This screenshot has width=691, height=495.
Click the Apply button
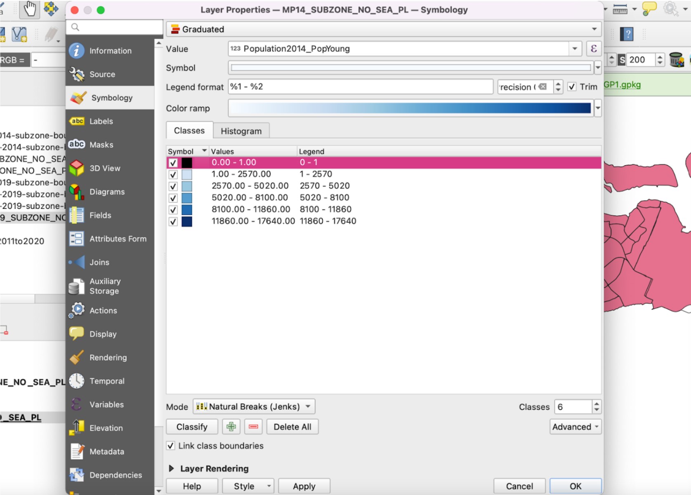(x=304, y=486)
